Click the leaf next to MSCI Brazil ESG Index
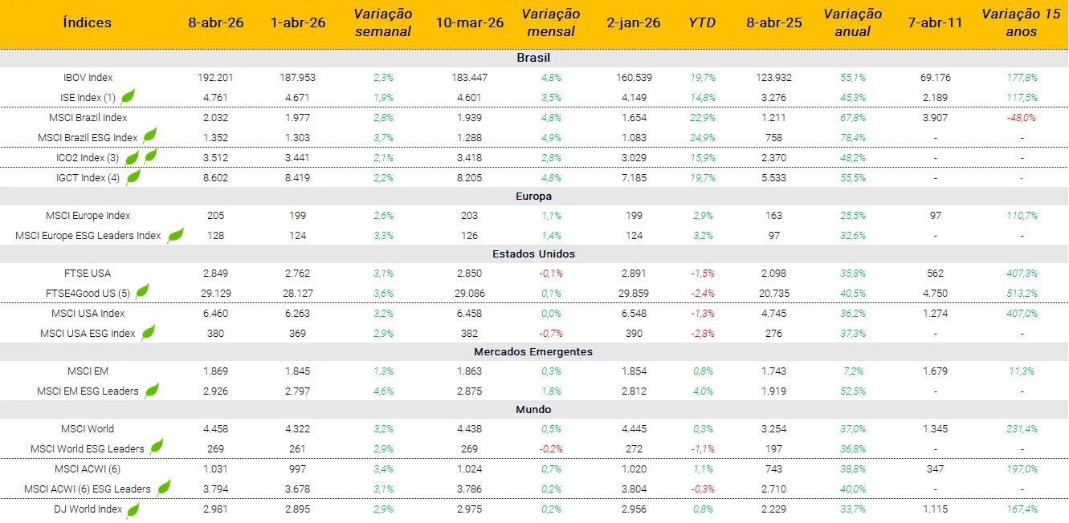Image resolution: width=1069 pixels, height=523 pixels. tap(149, 136)
